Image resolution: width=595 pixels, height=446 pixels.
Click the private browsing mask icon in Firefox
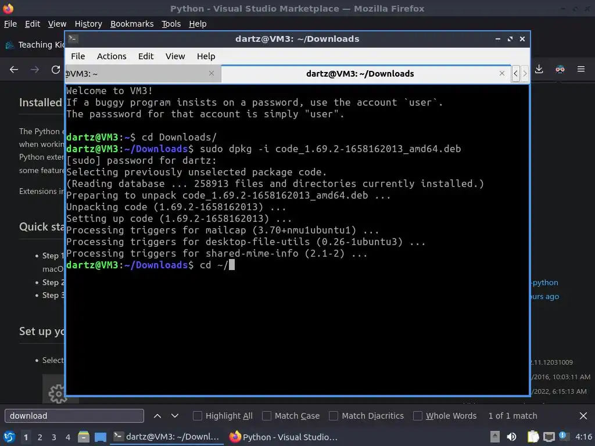[x=560, y=69]
